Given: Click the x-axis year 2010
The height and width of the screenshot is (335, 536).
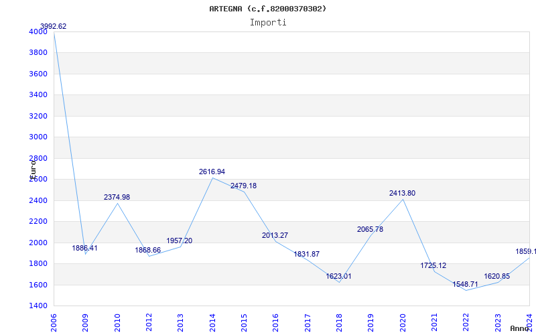Looking at the screenshot, I should coord(117,323).
